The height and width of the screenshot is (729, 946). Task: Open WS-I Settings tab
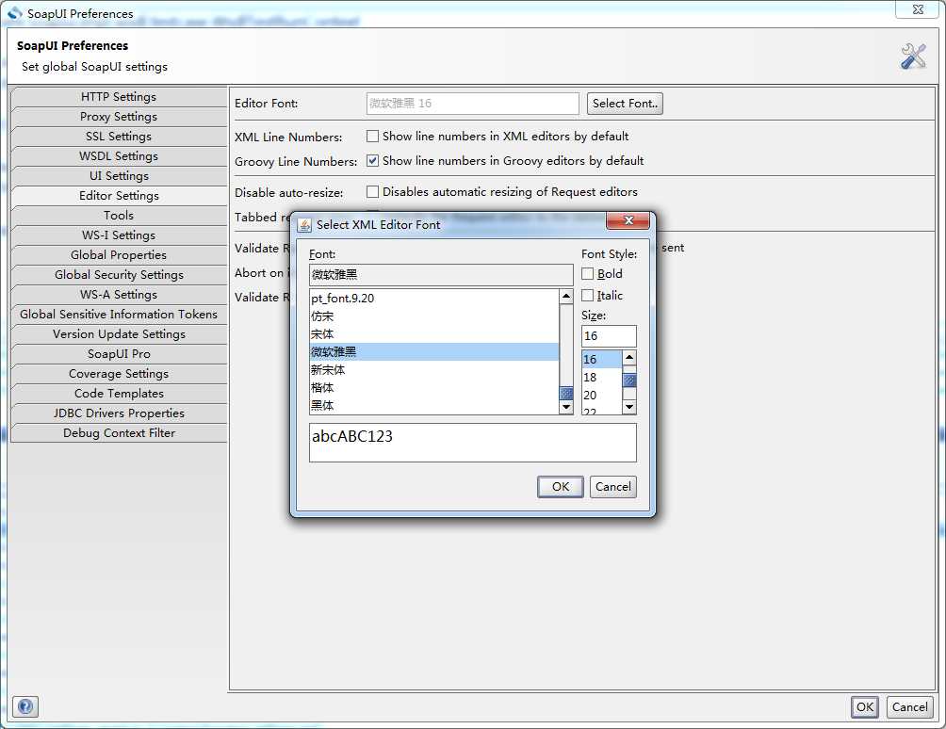pos(119,235)
